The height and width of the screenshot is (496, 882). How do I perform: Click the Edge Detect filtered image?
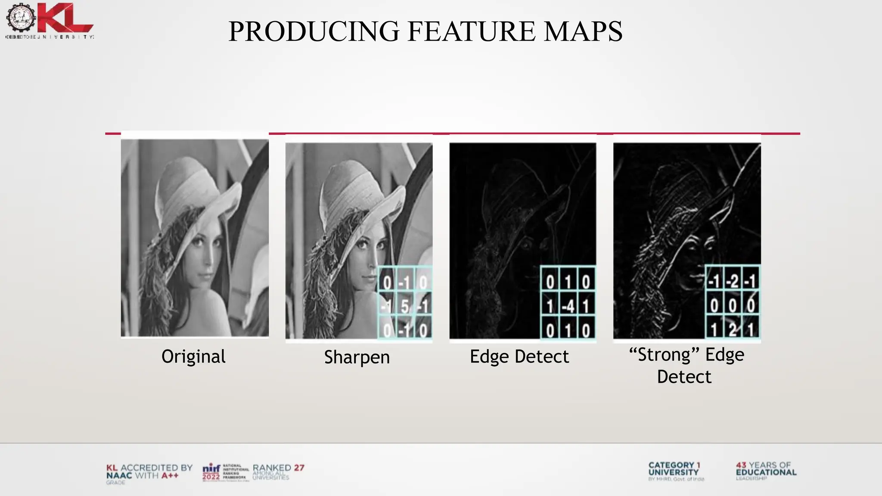tap(523, 241)
